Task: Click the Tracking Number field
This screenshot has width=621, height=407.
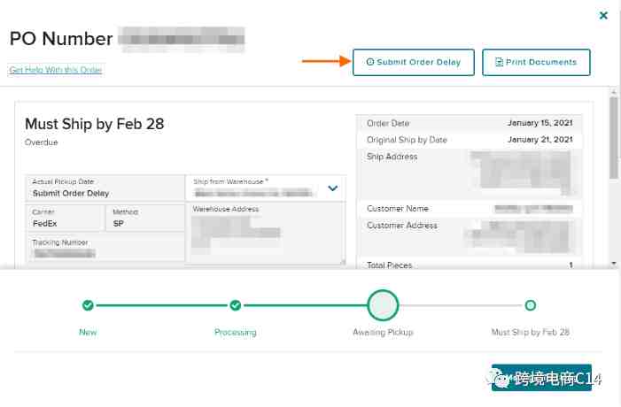Action: 105,249
